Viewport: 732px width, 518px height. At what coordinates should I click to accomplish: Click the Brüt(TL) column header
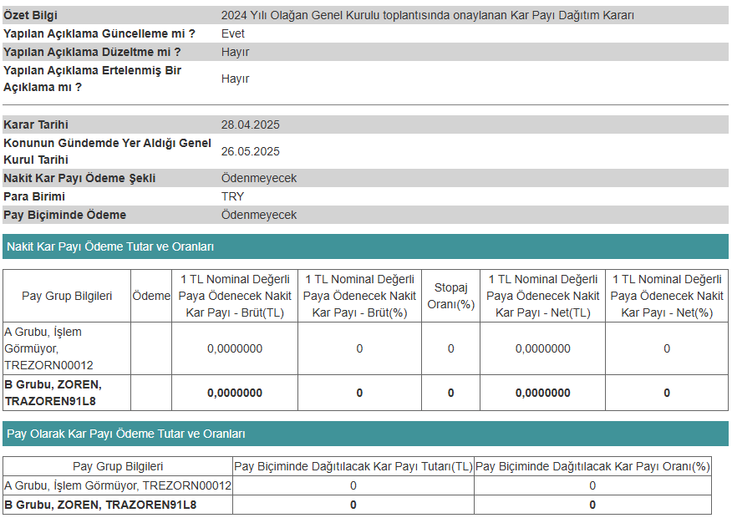pyautogui.click(x=235, y=296)
